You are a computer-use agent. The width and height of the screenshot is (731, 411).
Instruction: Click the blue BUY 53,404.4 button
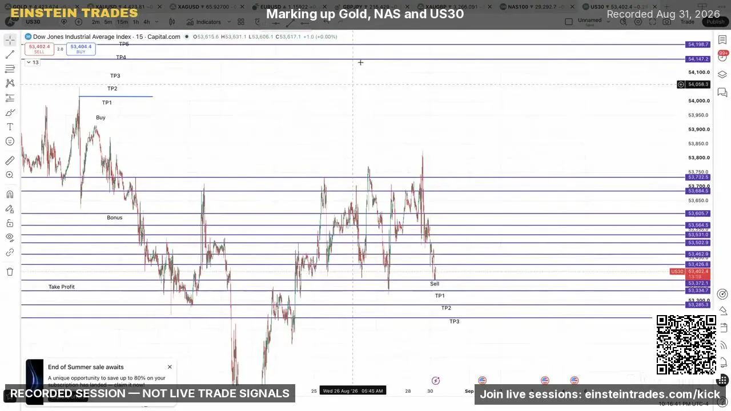click(81, 49)
